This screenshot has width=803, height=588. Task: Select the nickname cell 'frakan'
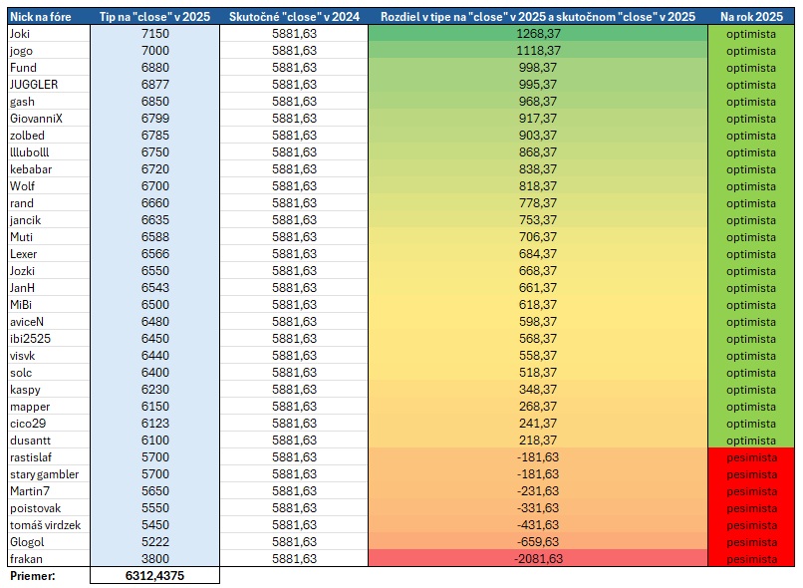(x=48, y=559)
